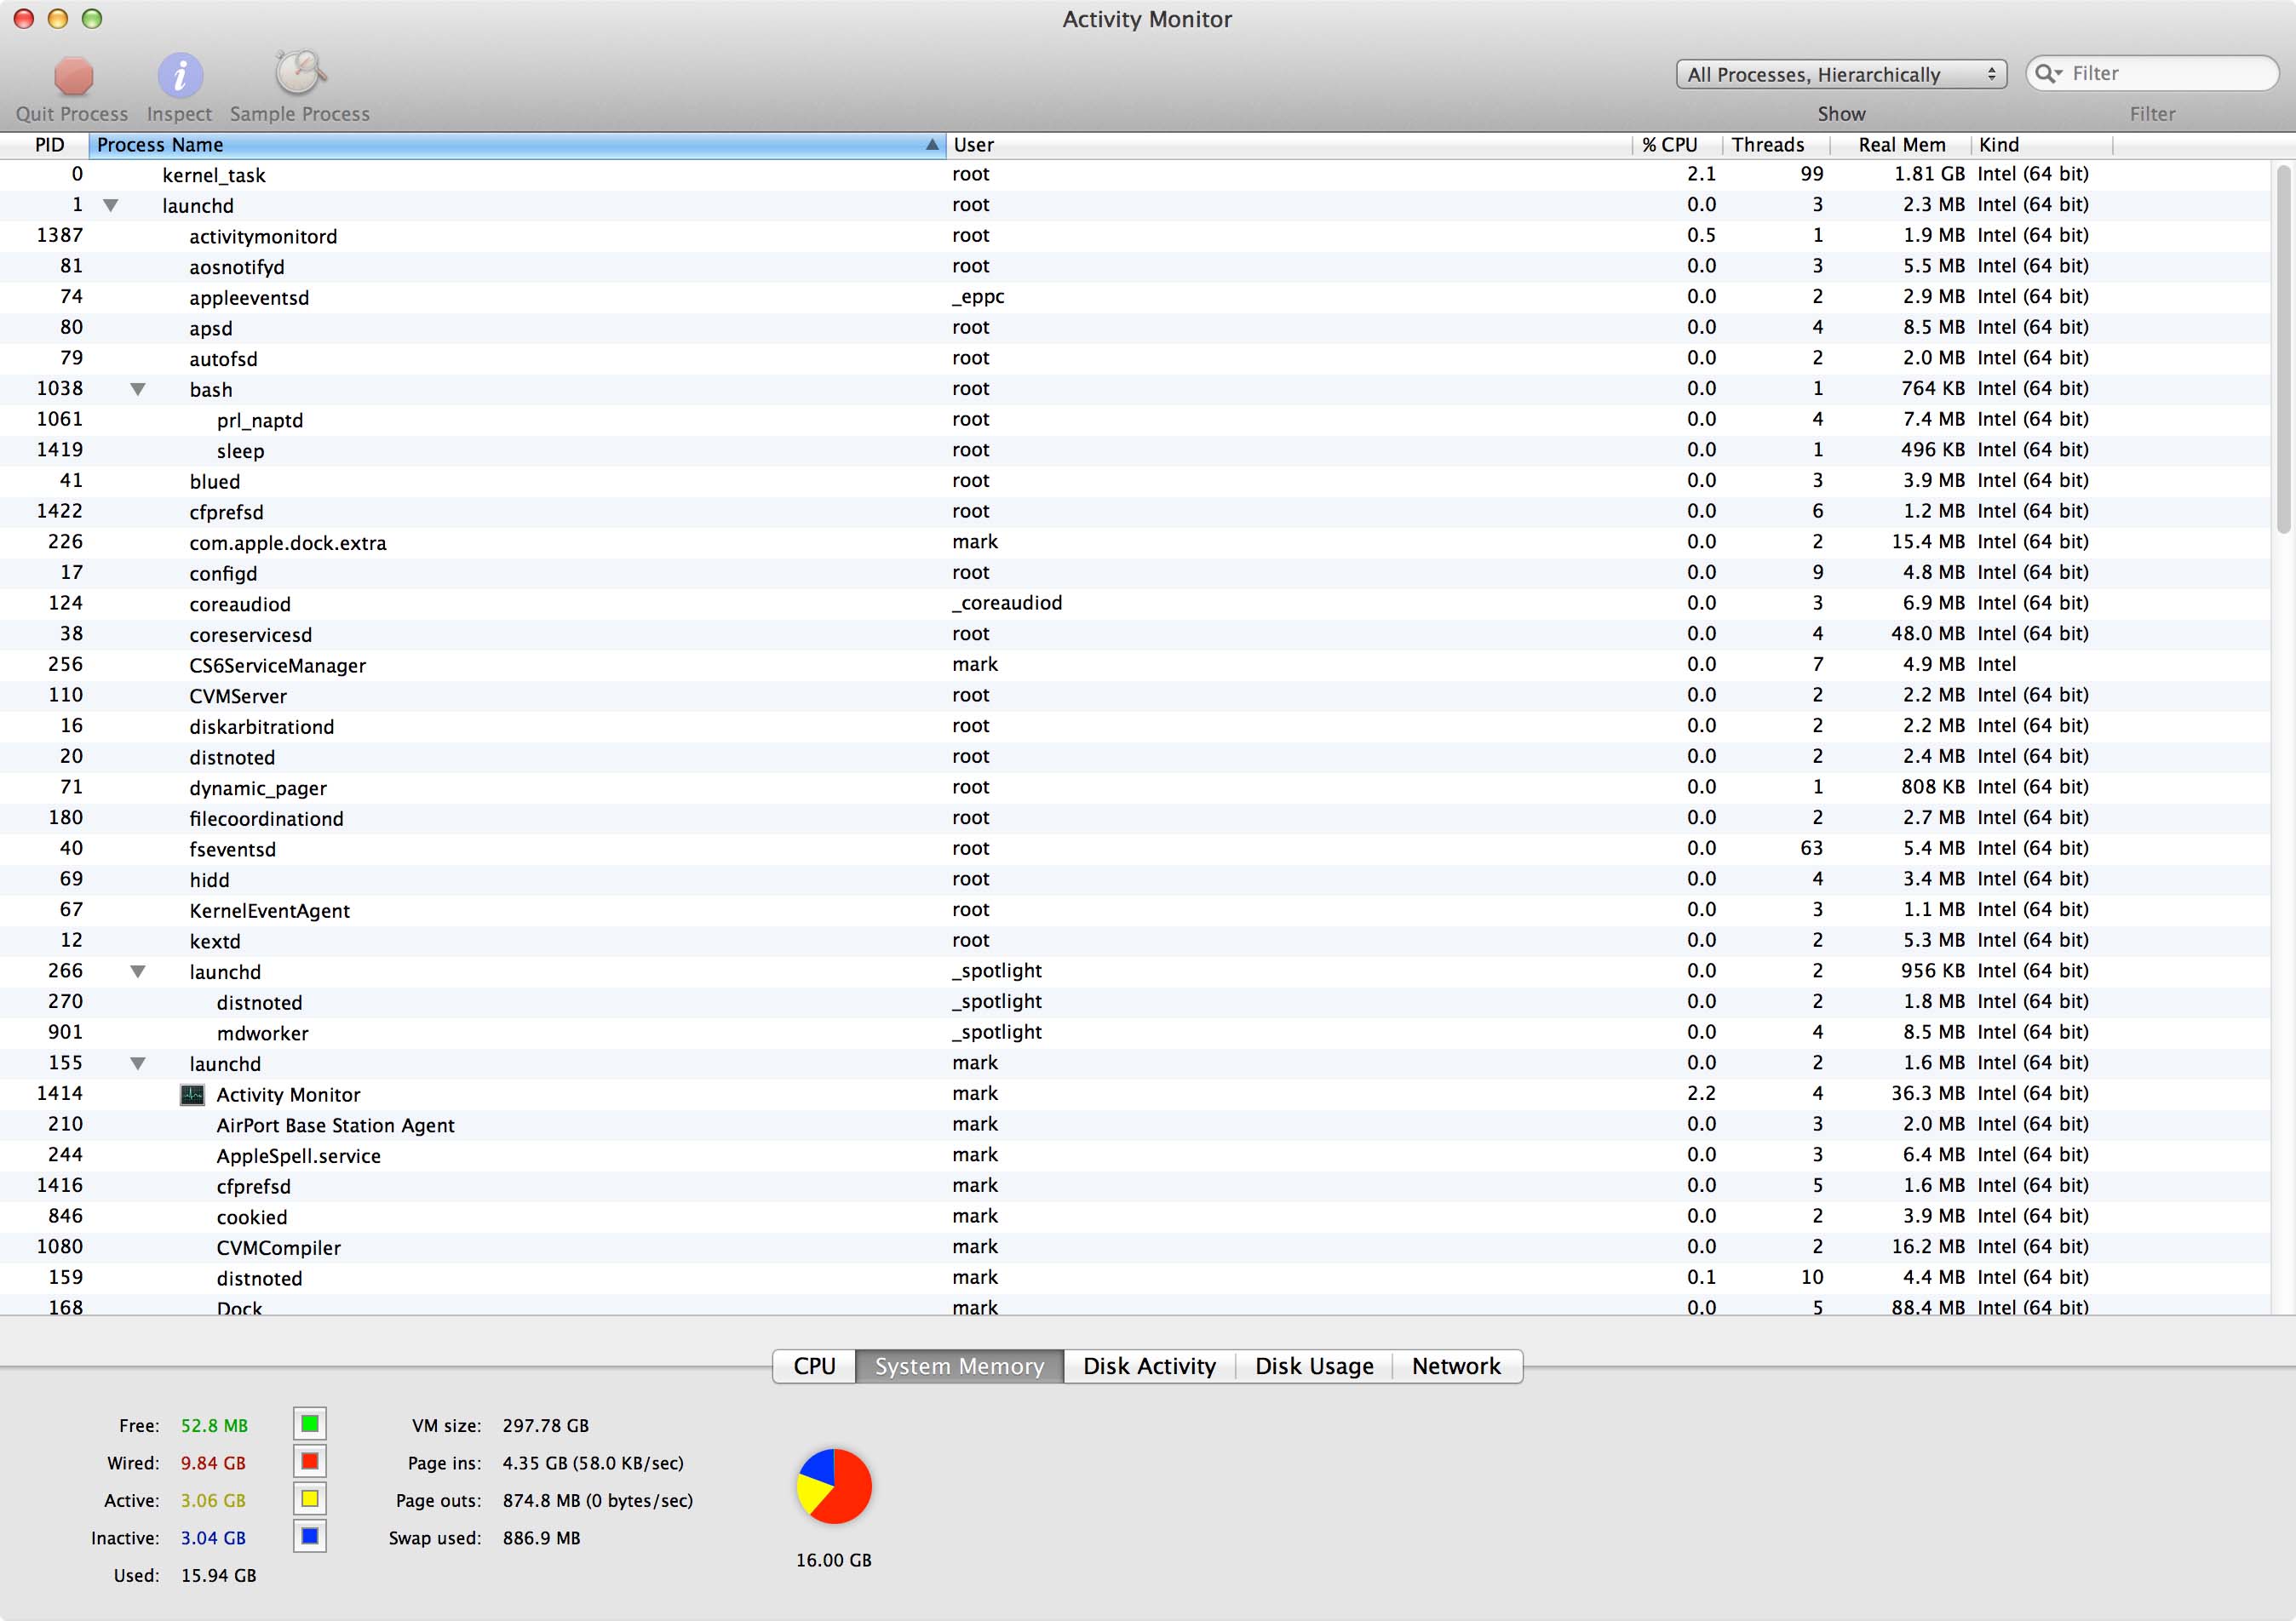The image size is (2296, 1621).
Task: Select the mdworker process
Action: 1135,1034
